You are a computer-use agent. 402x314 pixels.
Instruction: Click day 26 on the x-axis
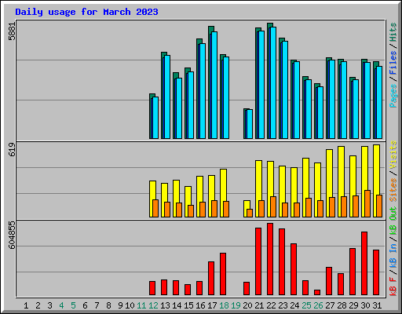pos(318,305)
